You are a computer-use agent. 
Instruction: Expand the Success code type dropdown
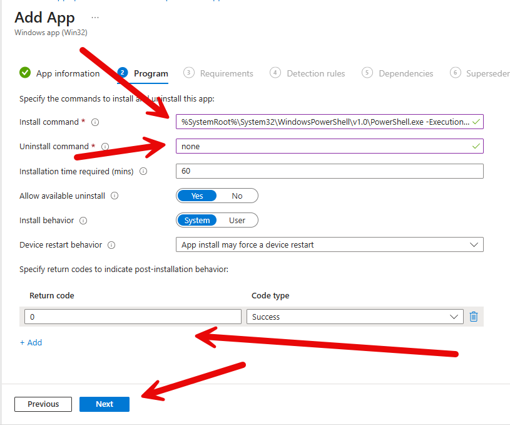(x=355, y=317)
